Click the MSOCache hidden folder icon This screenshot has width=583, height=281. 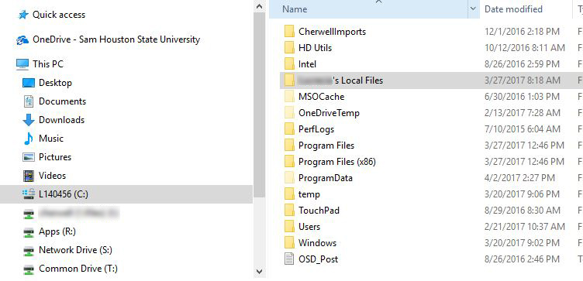(290, 97)
